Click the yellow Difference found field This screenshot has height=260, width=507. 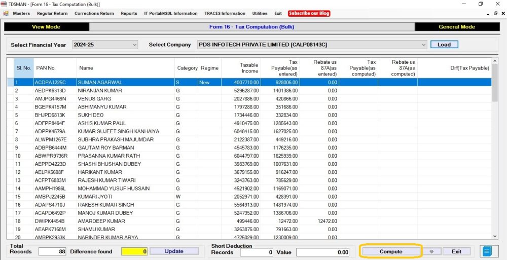point(134,251)
